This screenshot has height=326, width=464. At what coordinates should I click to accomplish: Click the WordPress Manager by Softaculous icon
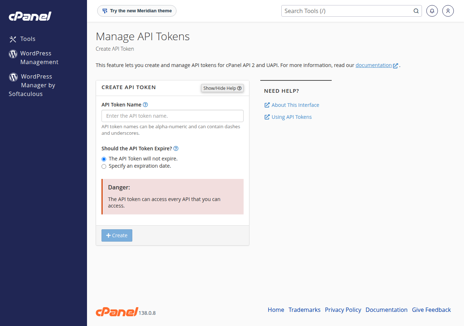click(13, 77)
